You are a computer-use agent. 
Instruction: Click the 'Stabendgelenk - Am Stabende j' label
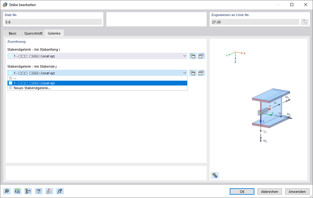[32, 66]
